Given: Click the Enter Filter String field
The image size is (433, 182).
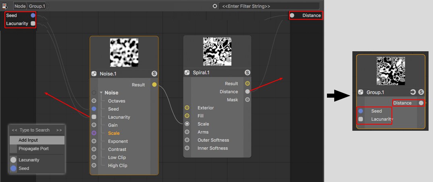Looking at the screenshot, I should pyautogui.click(x=269, y=6).
